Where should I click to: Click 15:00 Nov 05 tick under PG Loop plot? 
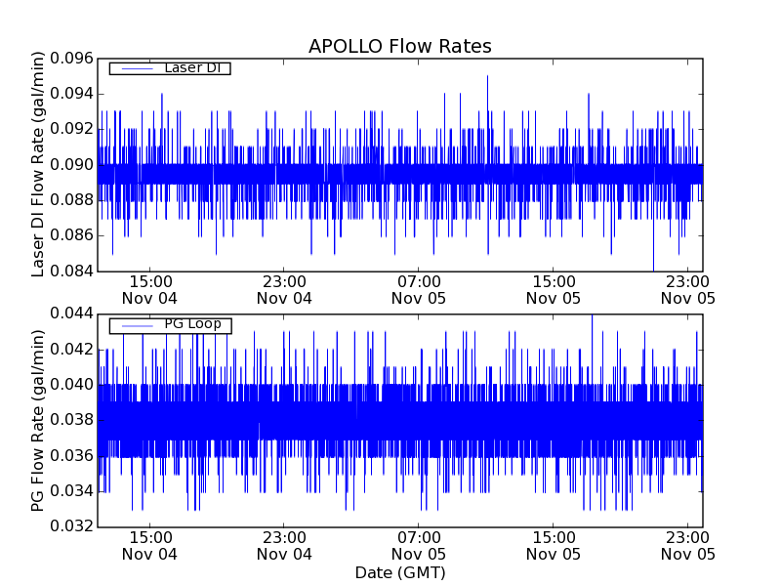[x=554, y=545]
